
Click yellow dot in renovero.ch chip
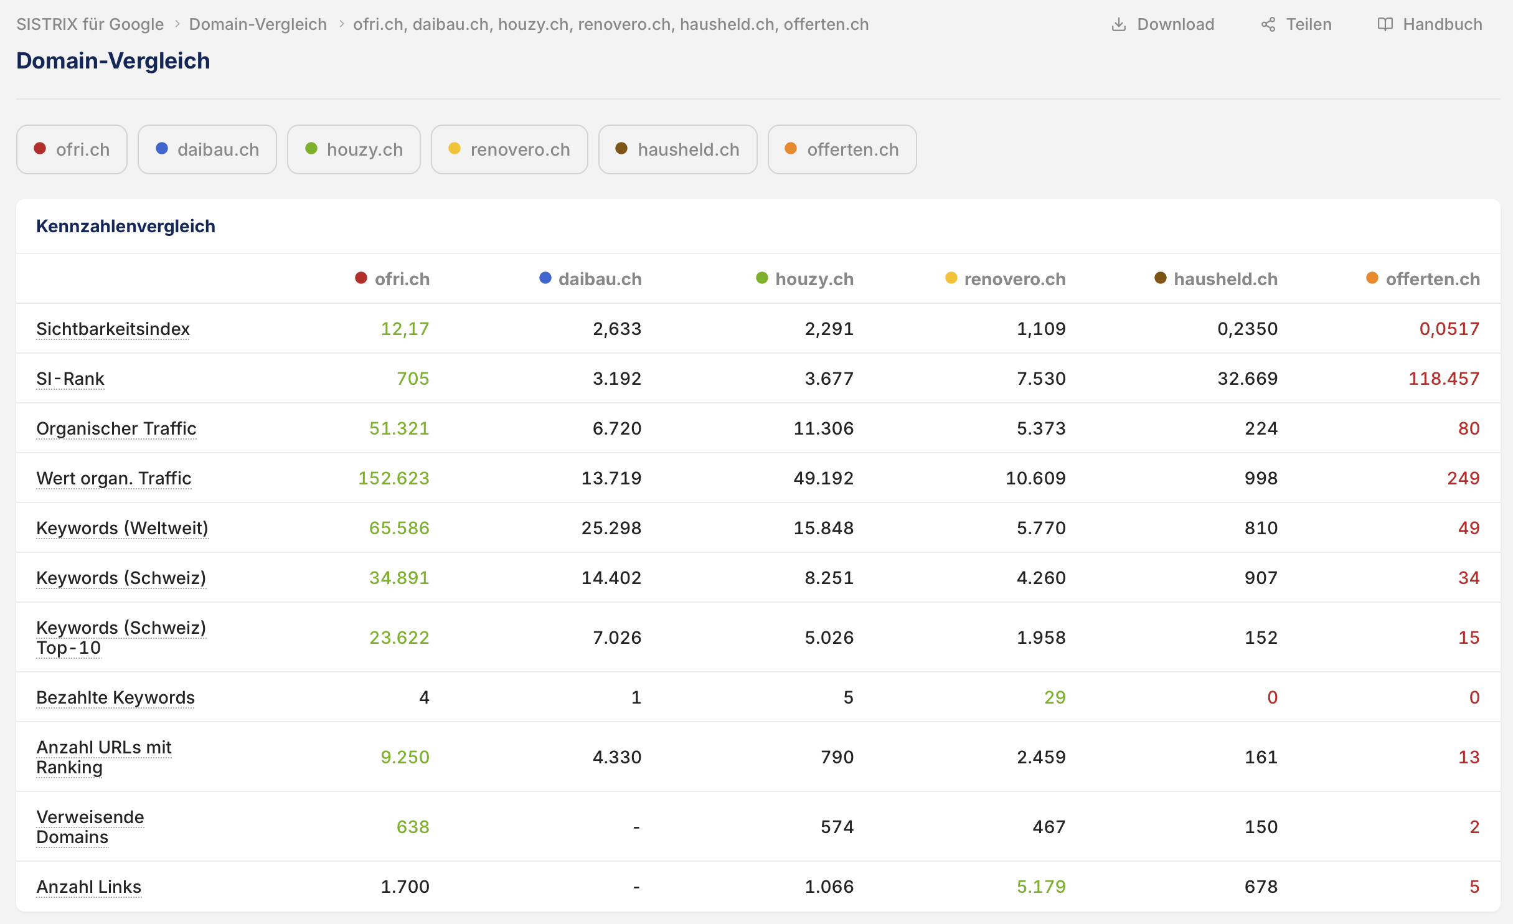[455, 148]
